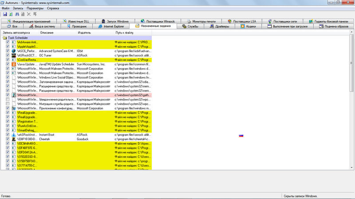Screen dimensions: 355x199
Task: Uncheck the Cheetah Gooduck entry checkbox
Action: (x=8, y=139)
